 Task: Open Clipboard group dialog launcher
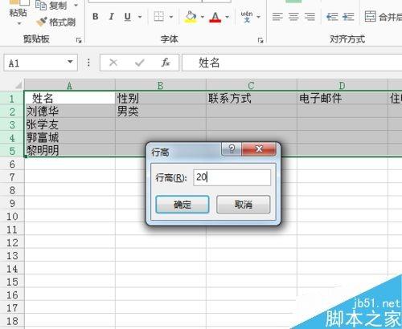pos(79,40)
